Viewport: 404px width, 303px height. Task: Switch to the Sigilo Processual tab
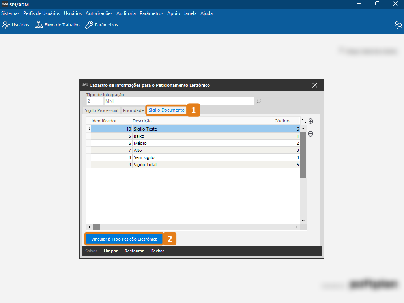pos(101,110)
